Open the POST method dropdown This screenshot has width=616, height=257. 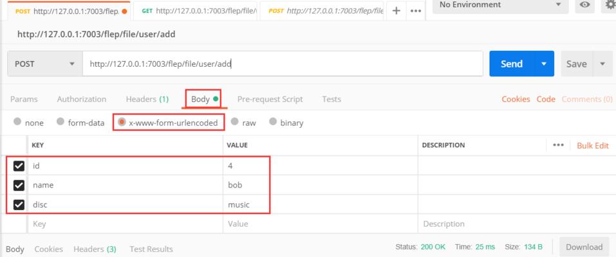45,64
